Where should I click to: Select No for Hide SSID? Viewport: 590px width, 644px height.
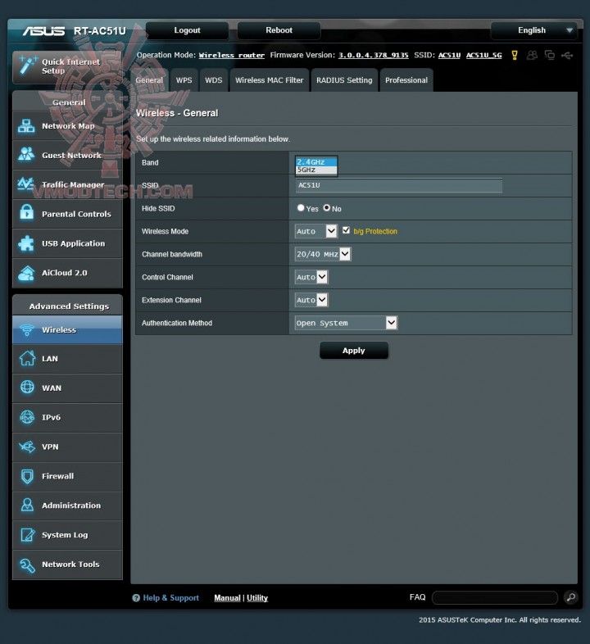[327, 208]
